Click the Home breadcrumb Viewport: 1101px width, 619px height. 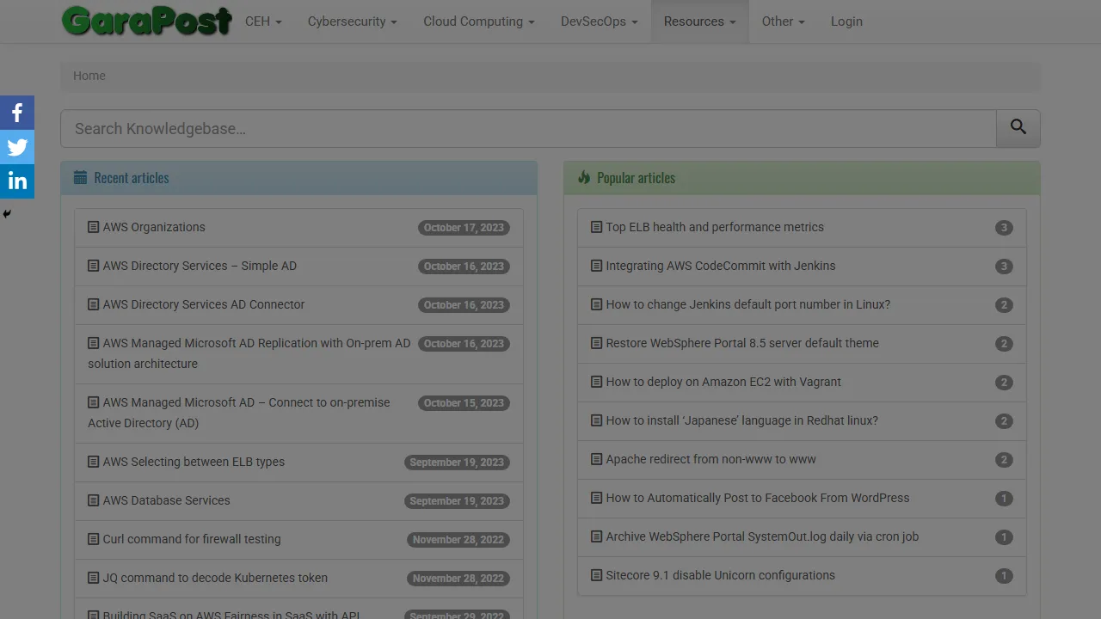(x=89, y=76)
